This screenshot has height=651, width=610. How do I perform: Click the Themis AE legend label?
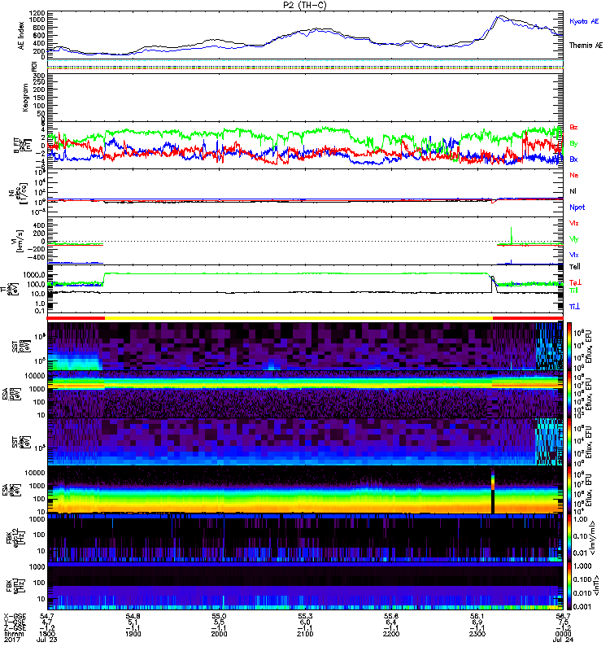pyautogui.click(x=586, y=46)
